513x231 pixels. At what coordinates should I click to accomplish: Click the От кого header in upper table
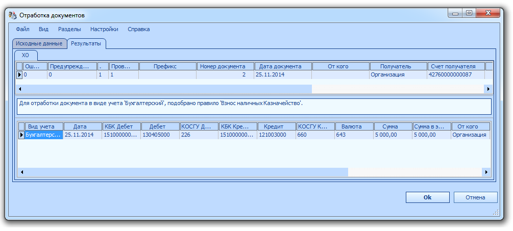[341, 66]
